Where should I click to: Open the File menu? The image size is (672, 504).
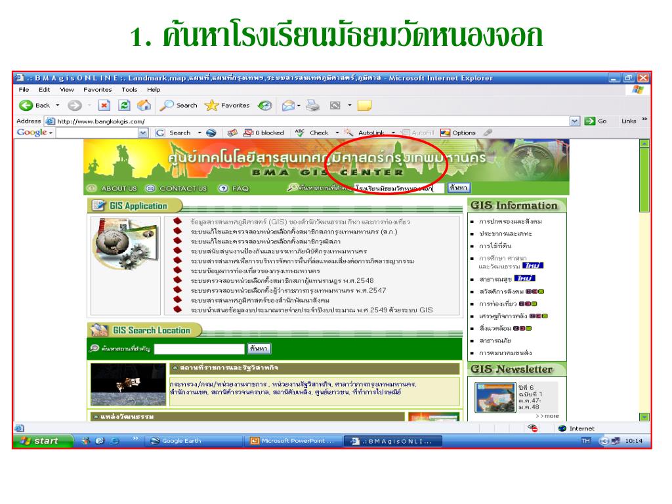click(x=24, y=89)
